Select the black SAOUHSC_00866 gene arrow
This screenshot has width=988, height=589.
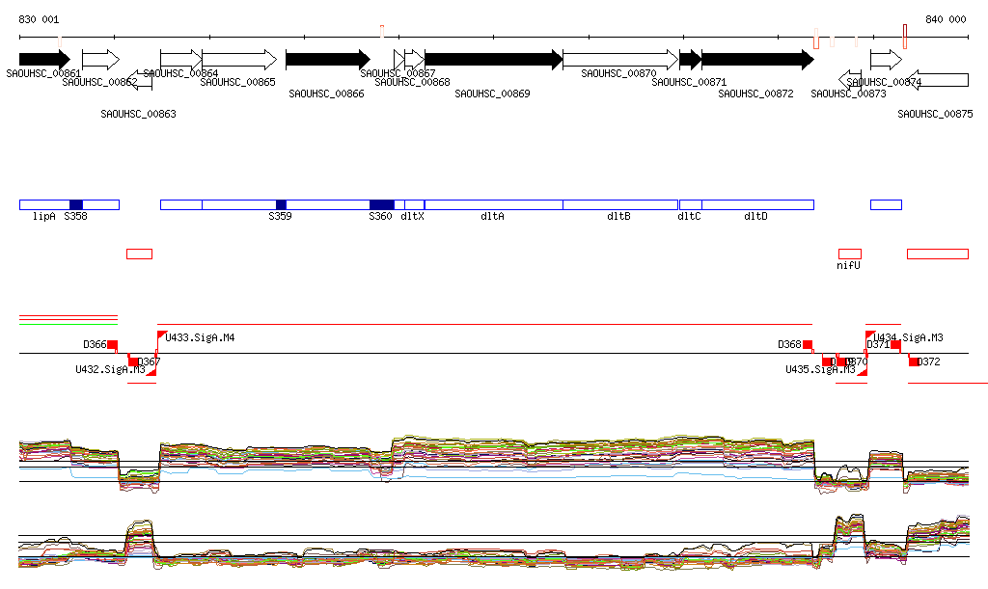point(327,60)
